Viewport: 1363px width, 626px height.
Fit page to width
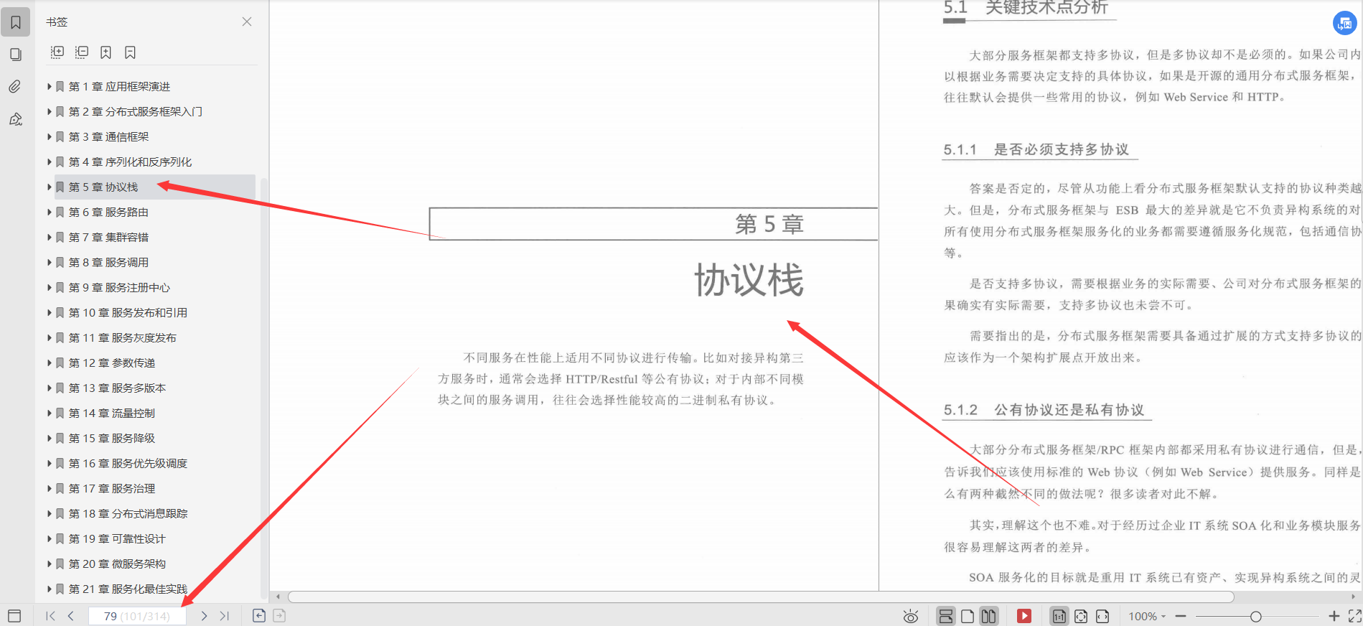point(1102,616)
